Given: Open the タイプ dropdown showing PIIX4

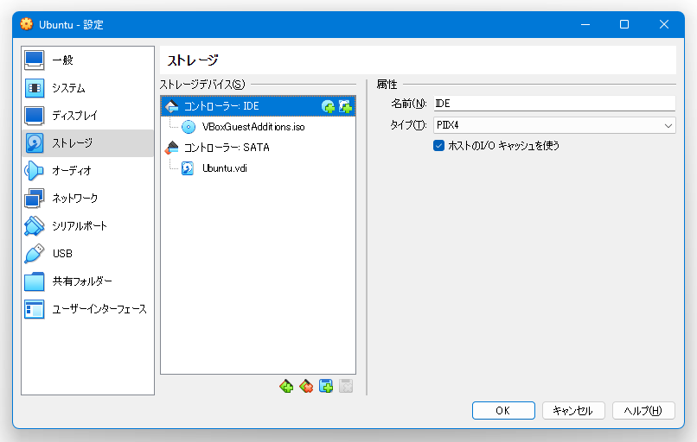Looking at the screenshot, I should (x=554, y=125).
